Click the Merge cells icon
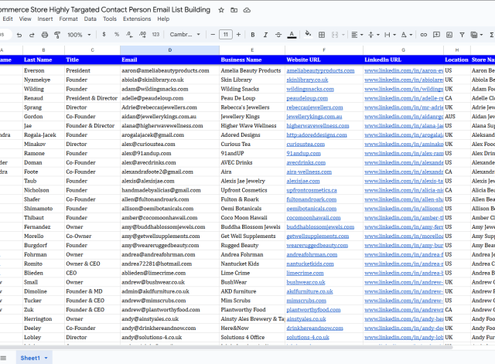Image resolution: width=495 pixels, height=364 pixels. click(335, 35)
